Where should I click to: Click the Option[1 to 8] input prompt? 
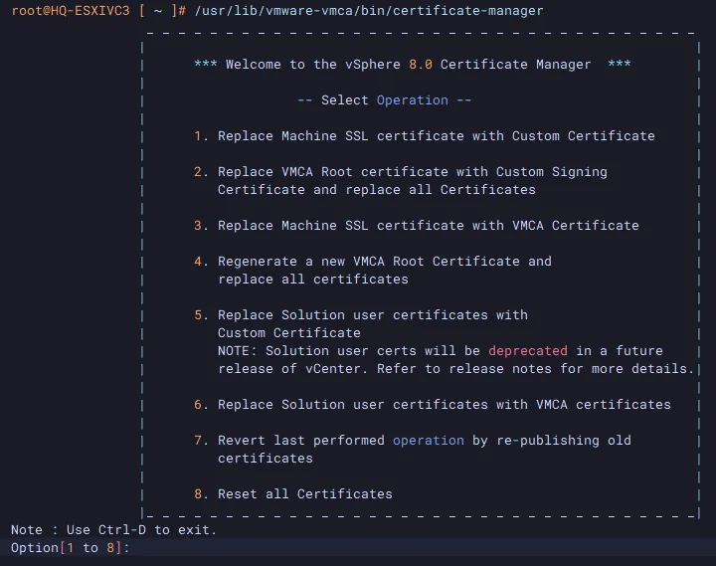click(71, 547)
